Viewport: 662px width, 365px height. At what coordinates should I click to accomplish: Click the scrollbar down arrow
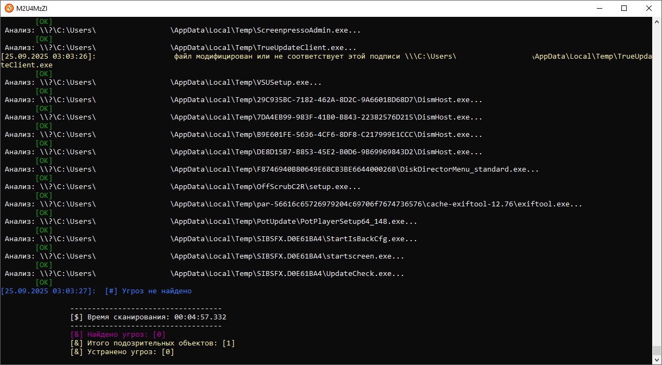pos(657,360)
